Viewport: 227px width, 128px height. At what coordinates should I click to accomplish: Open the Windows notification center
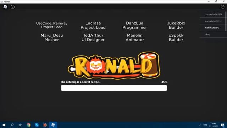coord(223,125)
